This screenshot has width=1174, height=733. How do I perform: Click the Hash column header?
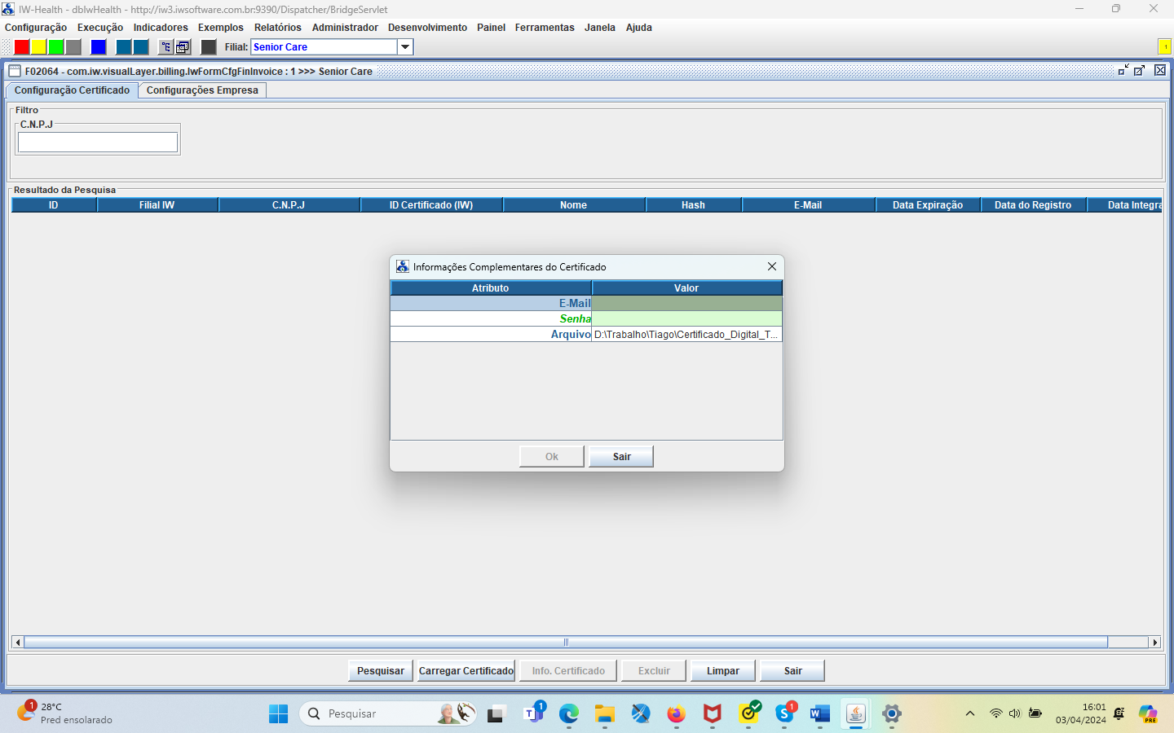694,205
